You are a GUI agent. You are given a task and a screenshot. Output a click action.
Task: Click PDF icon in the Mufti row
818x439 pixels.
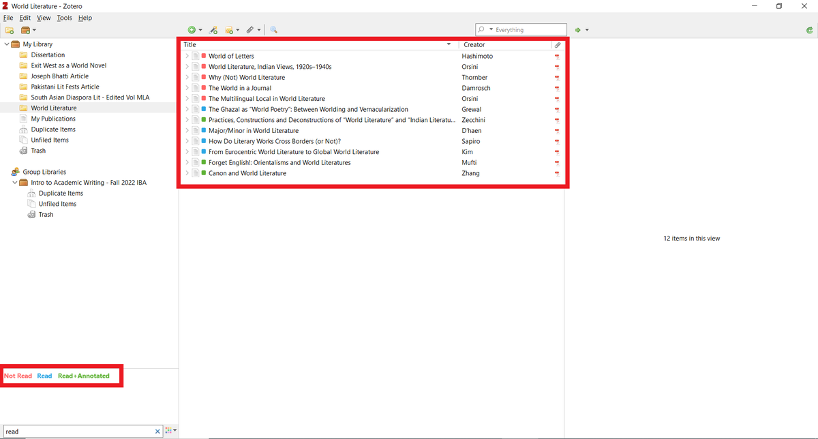pyautogui.click(x=557, y=163)
